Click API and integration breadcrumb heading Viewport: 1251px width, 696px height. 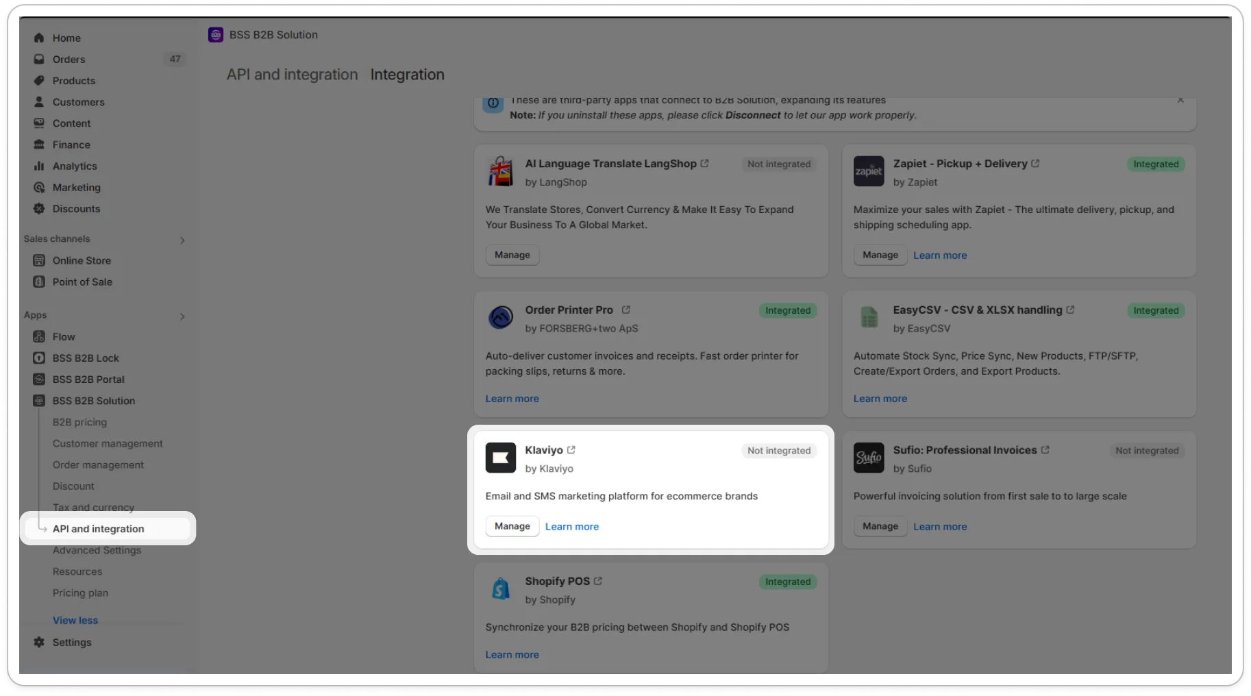(x=293, y=75)
